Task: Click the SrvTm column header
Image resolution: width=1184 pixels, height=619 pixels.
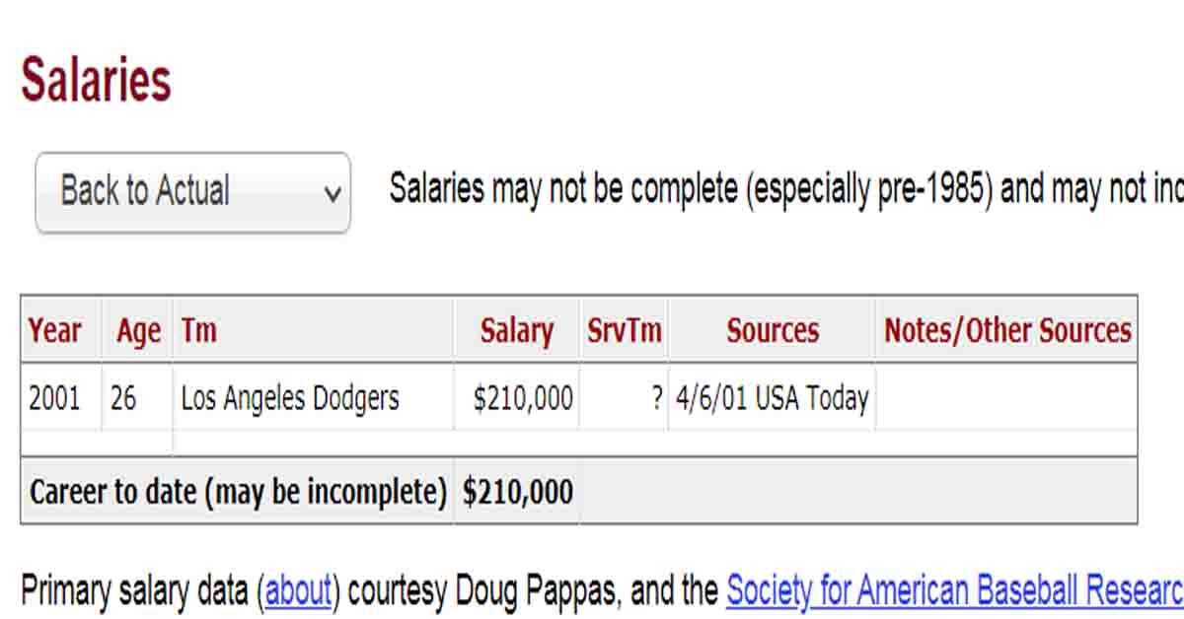Action: (x=624, y=329)
